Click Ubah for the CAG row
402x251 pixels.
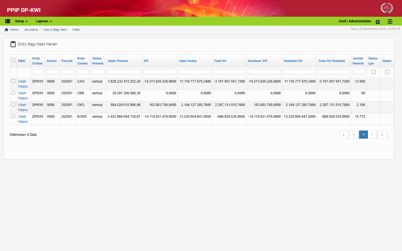pyautogui.click(x=22, y=81)
